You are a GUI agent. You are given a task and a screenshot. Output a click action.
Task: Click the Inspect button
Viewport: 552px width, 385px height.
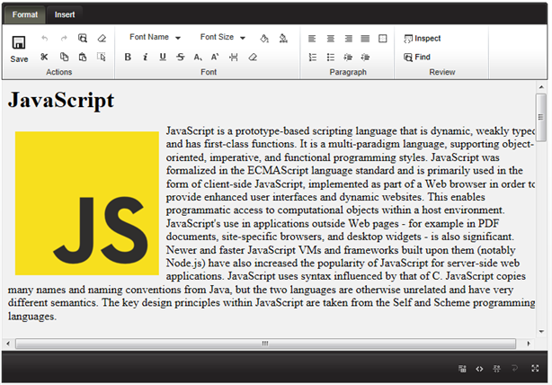click(423, 39)
